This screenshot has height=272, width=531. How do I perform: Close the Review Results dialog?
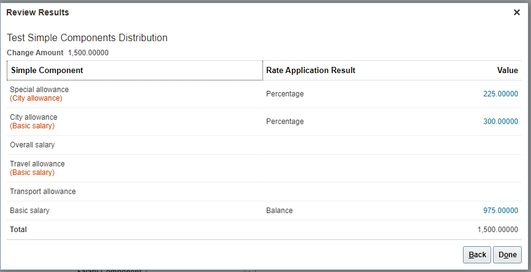point(516,13)
